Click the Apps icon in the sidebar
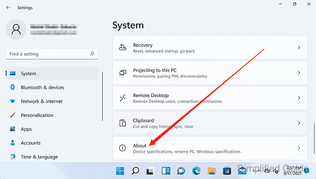 coord(13,129)
